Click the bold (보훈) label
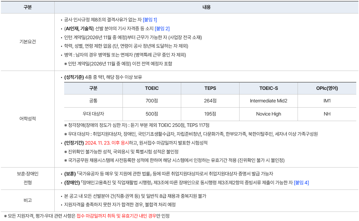Image resolution: width=359 pixels, height=221 pixels. (70, 174)
